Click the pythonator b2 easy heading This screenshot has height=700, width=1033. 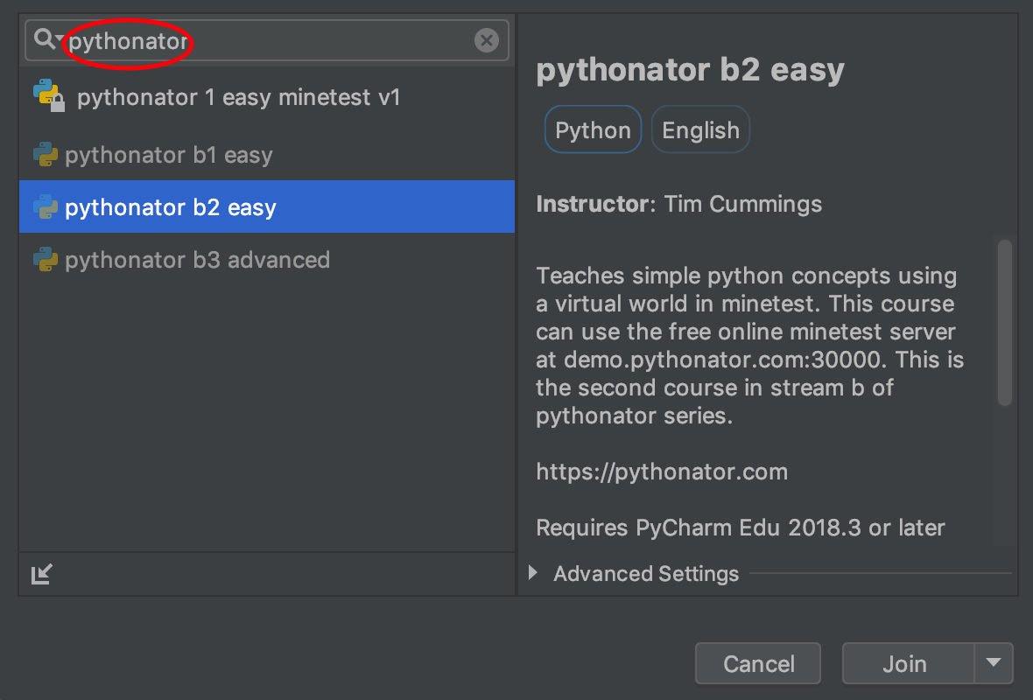pos(690,70)
